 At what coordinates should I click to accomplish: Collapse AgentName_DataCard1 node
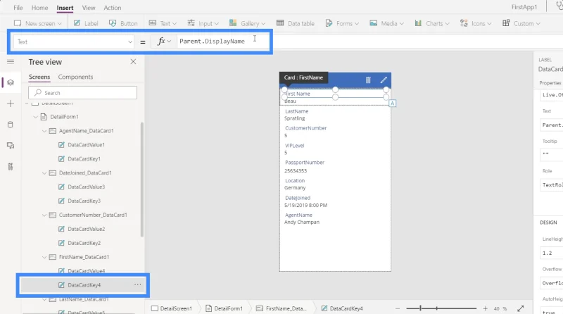pyautogui.click(x=44, y=131)
